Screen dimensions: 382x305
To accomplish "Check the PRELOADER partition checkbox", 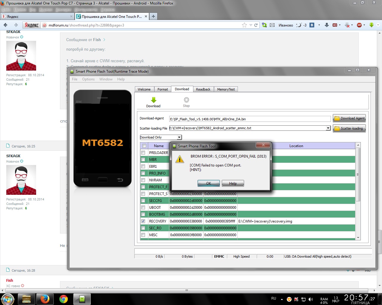I will pos(143,153).
